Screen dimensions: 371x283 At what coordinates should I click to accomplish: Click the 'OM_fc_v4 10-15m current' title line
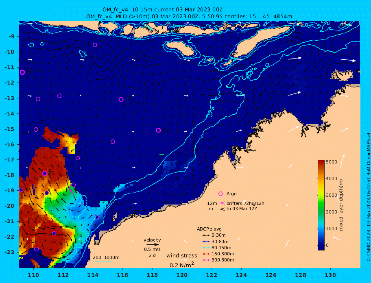pyautogui.click(x=163, y=10)
